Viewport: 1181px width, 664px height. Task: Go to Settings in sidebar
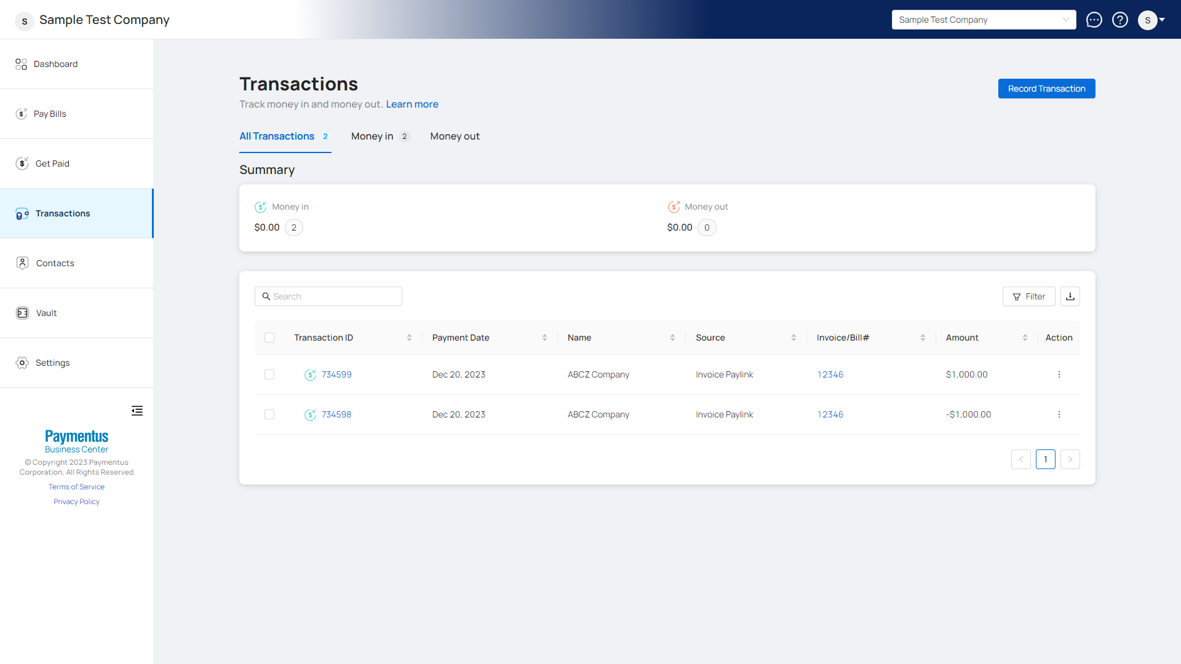(x=52, y=363)
